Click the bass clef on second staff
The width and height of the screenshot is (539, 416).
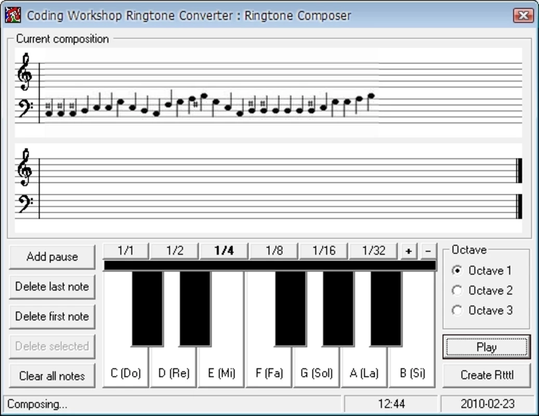tap(25, 204)
